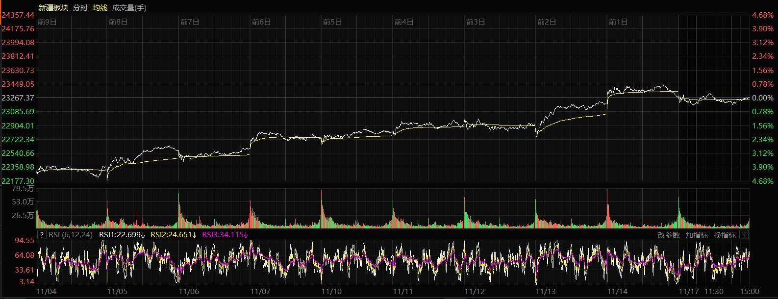Click the white RSI1 value readout
Screen dimensions: 778x299
click(122, 235)
